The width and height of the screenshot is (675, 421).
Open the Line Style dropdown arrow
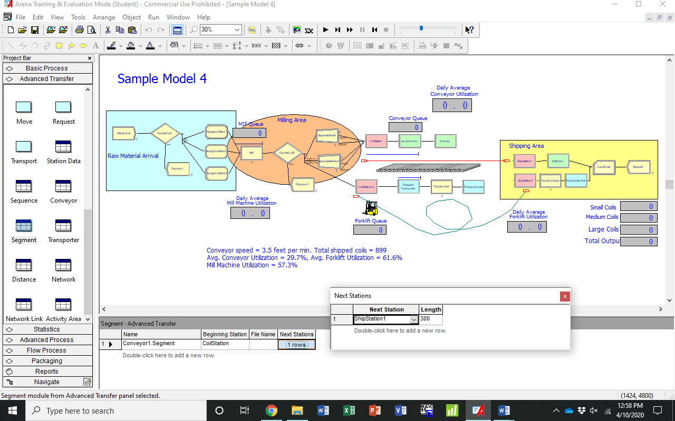coord(227,46)
